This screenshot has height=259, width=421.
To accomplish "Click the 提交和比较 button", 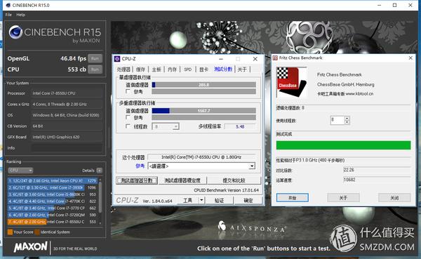I will 234,180.
